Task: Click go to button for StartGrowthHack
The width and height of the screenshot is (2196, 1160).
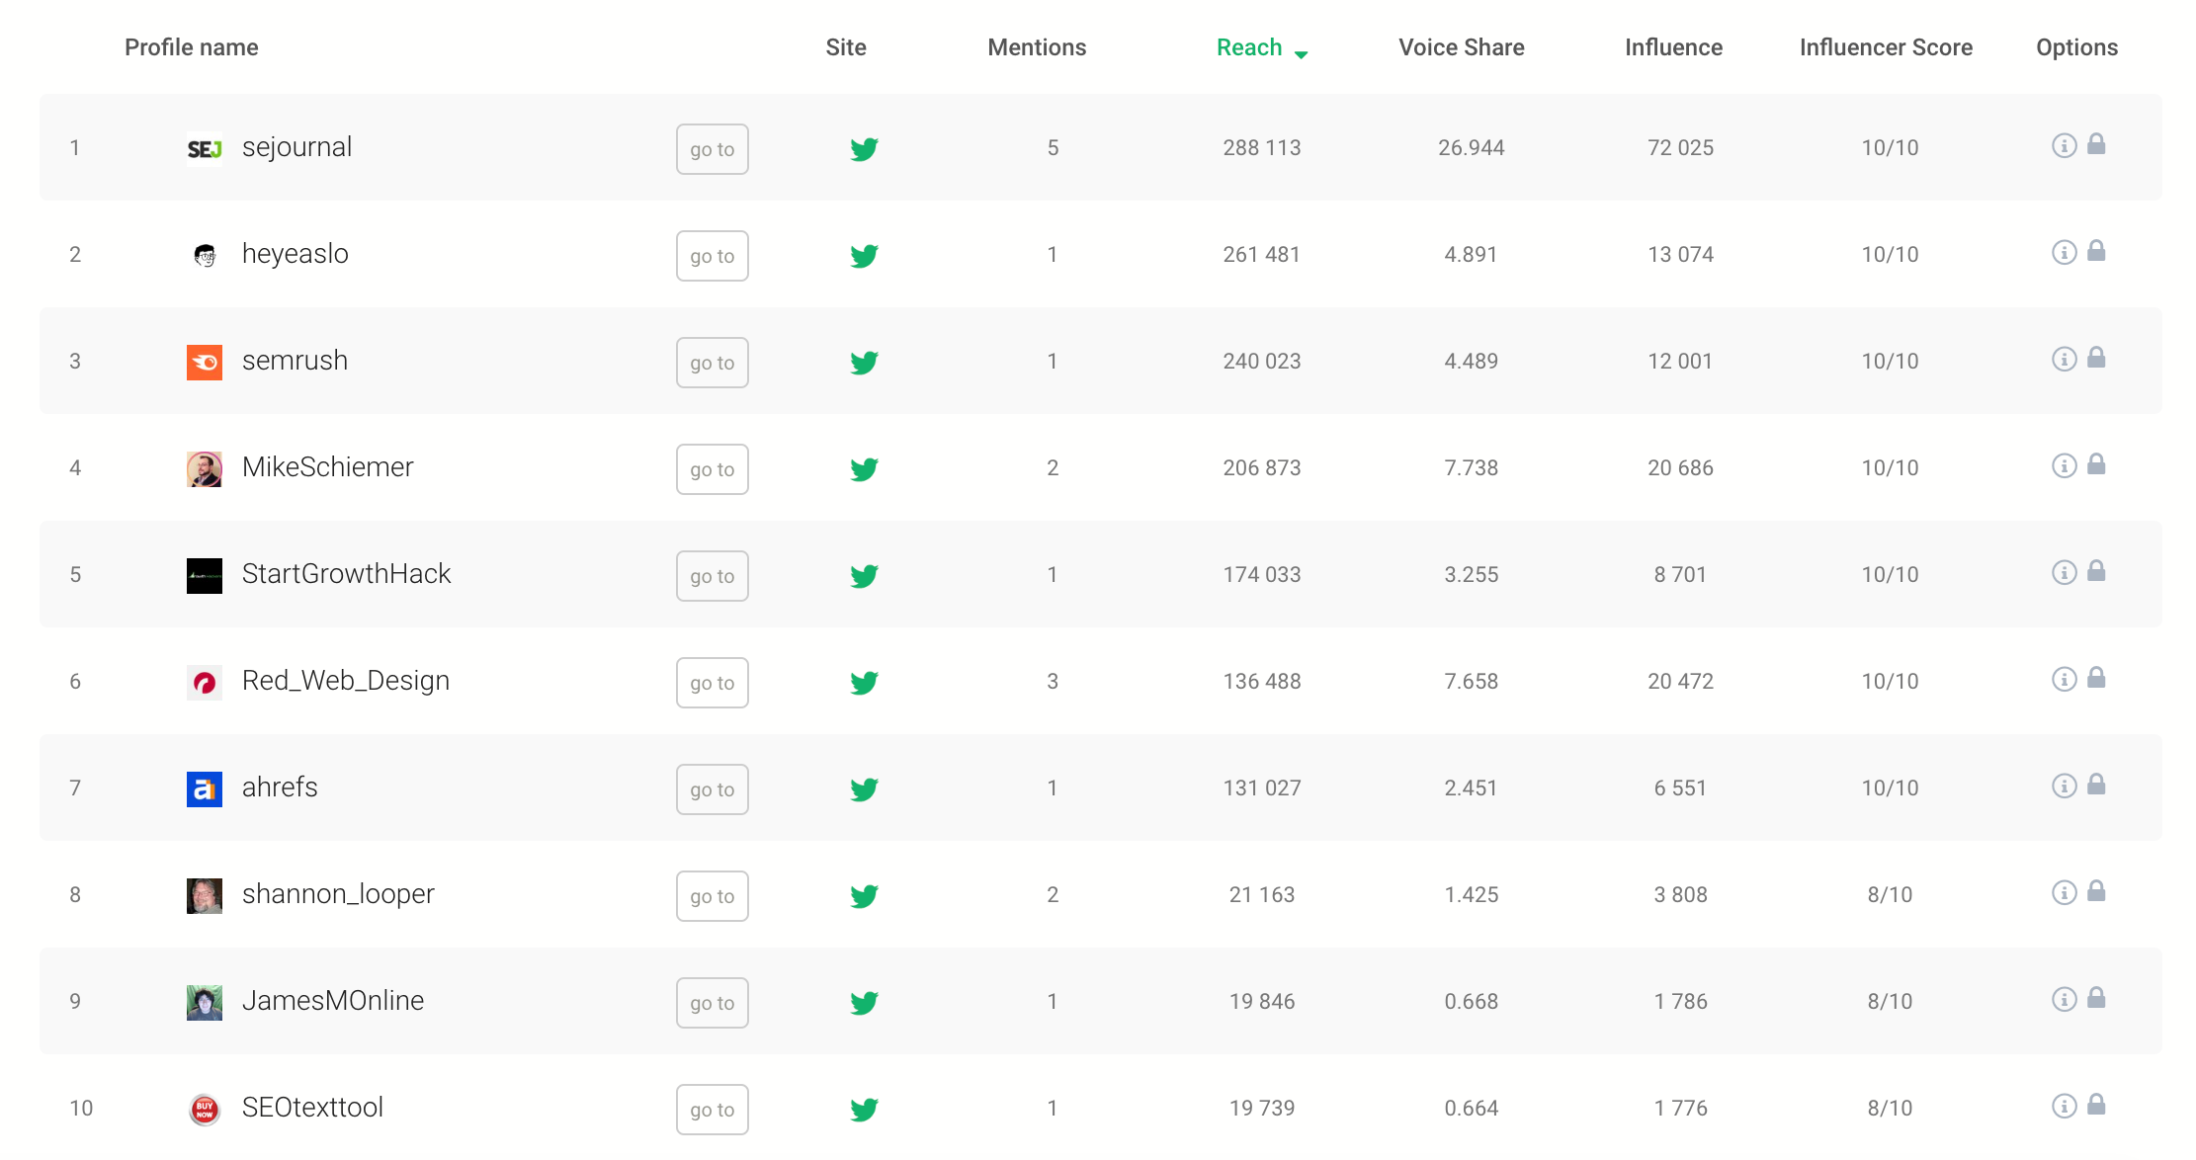Action: pyautogui.click(x=713, y=576)
